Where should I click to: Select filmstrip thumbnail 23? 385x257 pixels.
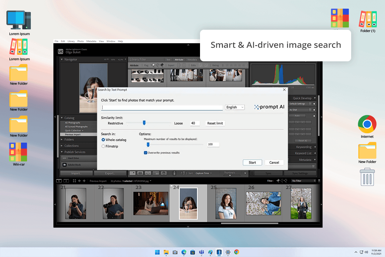[151, 204]
